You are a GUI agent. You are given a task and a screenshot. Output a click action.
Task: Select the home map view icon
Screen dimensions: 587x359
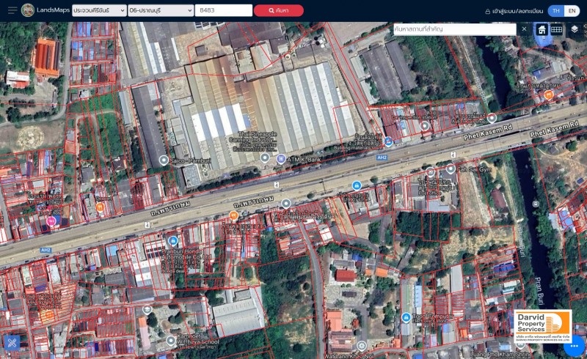point(542,29)
